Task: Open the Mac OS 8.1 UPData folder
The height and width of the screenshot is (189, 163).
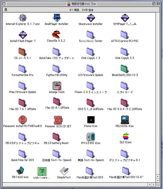Action: click(x=57, y=102)
